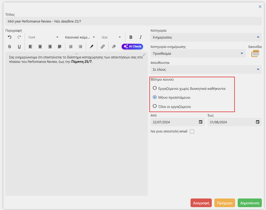Image resolution: width=266 pixels, height=210 pixels.
Task: Center align the description text
Action: [40, 46]
